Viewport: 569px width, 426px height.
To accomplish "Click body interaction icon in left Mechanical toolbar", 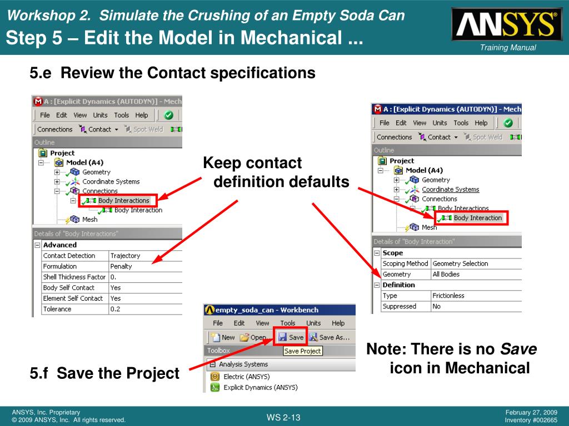I will click(x=176, y=129).
